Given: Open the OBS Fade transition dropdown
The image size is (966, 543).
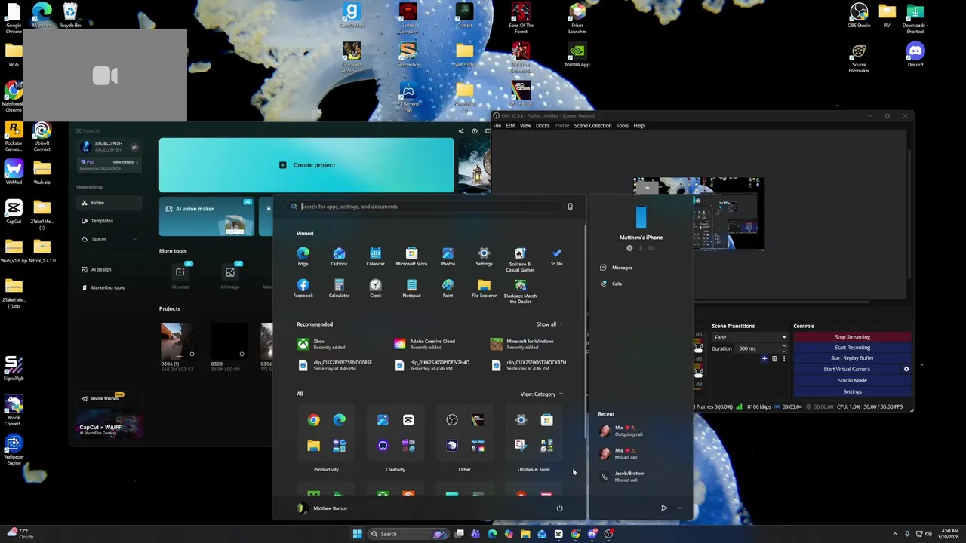Looking at the screenshot, I should point(750,337).
